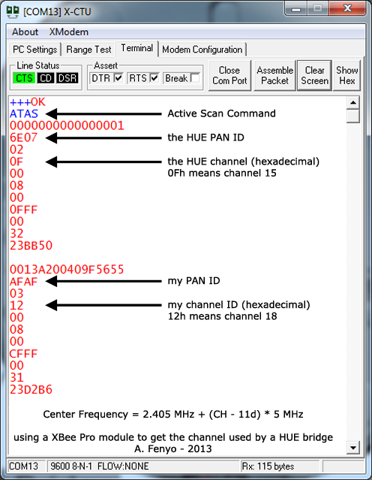Switch to the Range Test tab
Image resolution: width=372 pixels, height=480 pixels.
click(x=88, y=50)
